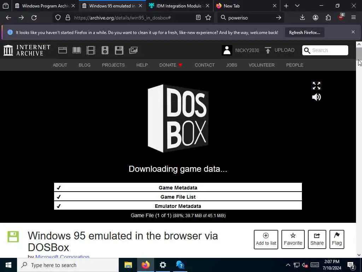Mute the emulator sound

tap(316, 97)
